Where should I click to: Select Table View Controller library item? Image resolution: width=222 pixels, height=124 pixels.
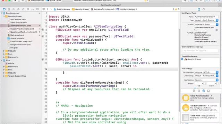(x=200, y=98)
